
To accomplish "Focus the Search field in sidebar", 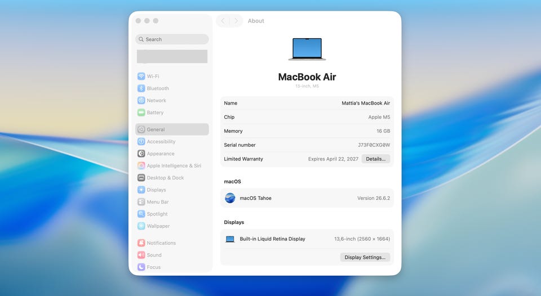I will [172, 39].
